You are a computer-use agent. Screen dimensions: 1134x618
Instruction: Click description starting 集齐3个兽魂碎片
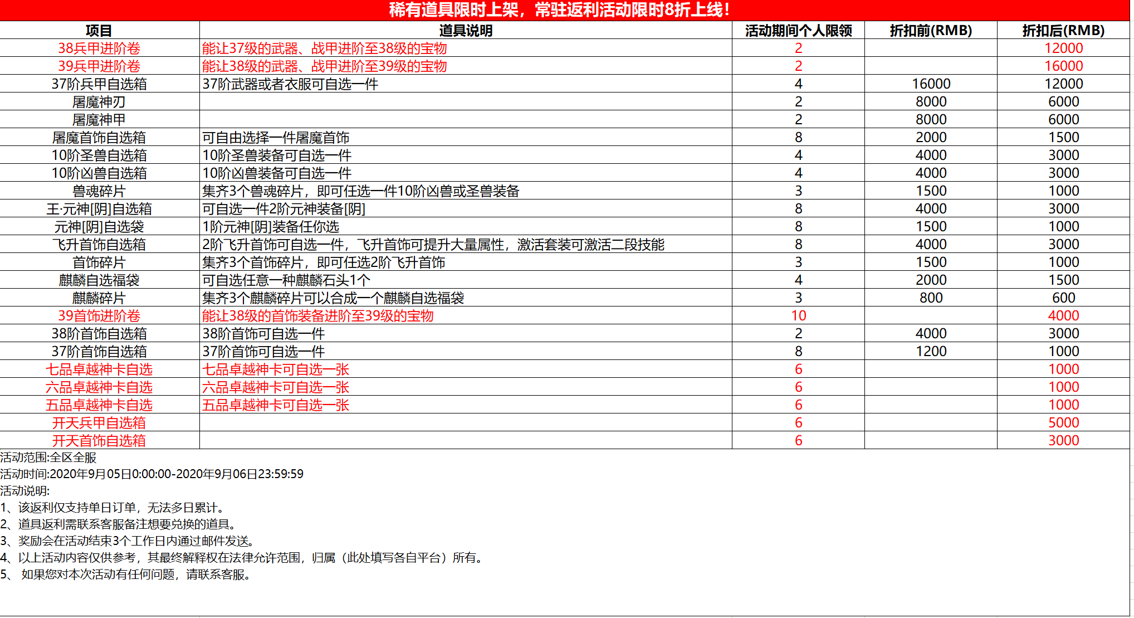361,191
